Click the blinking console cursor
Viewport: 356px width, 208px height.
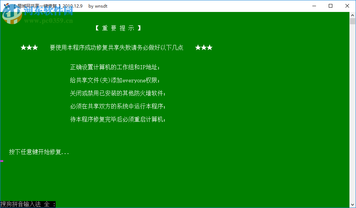2,161
